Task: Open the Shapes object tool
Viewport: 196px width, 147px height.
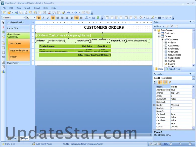Action: tap(3, 37)
